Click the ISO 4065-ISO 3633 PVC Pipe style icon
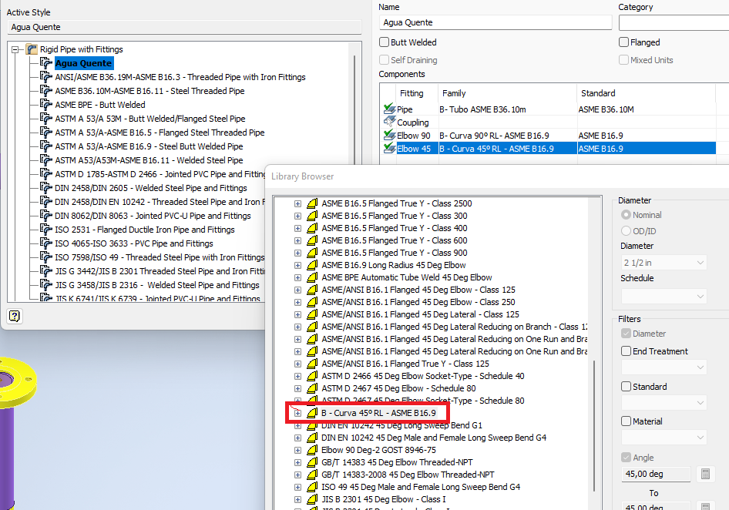 46,243
